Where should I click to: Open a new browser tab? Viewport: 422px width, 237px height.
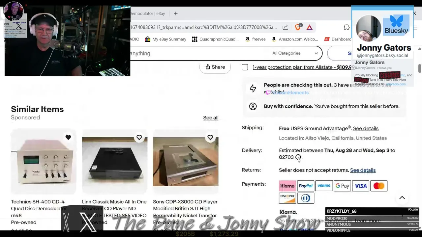coord(176,13)
